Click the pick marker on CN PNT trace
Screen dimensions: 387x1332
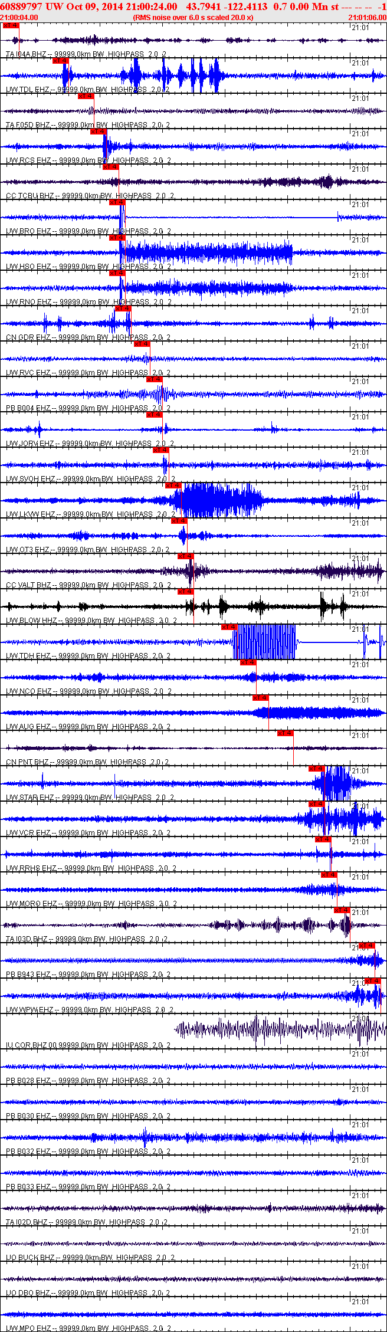[x=285, y=733]
